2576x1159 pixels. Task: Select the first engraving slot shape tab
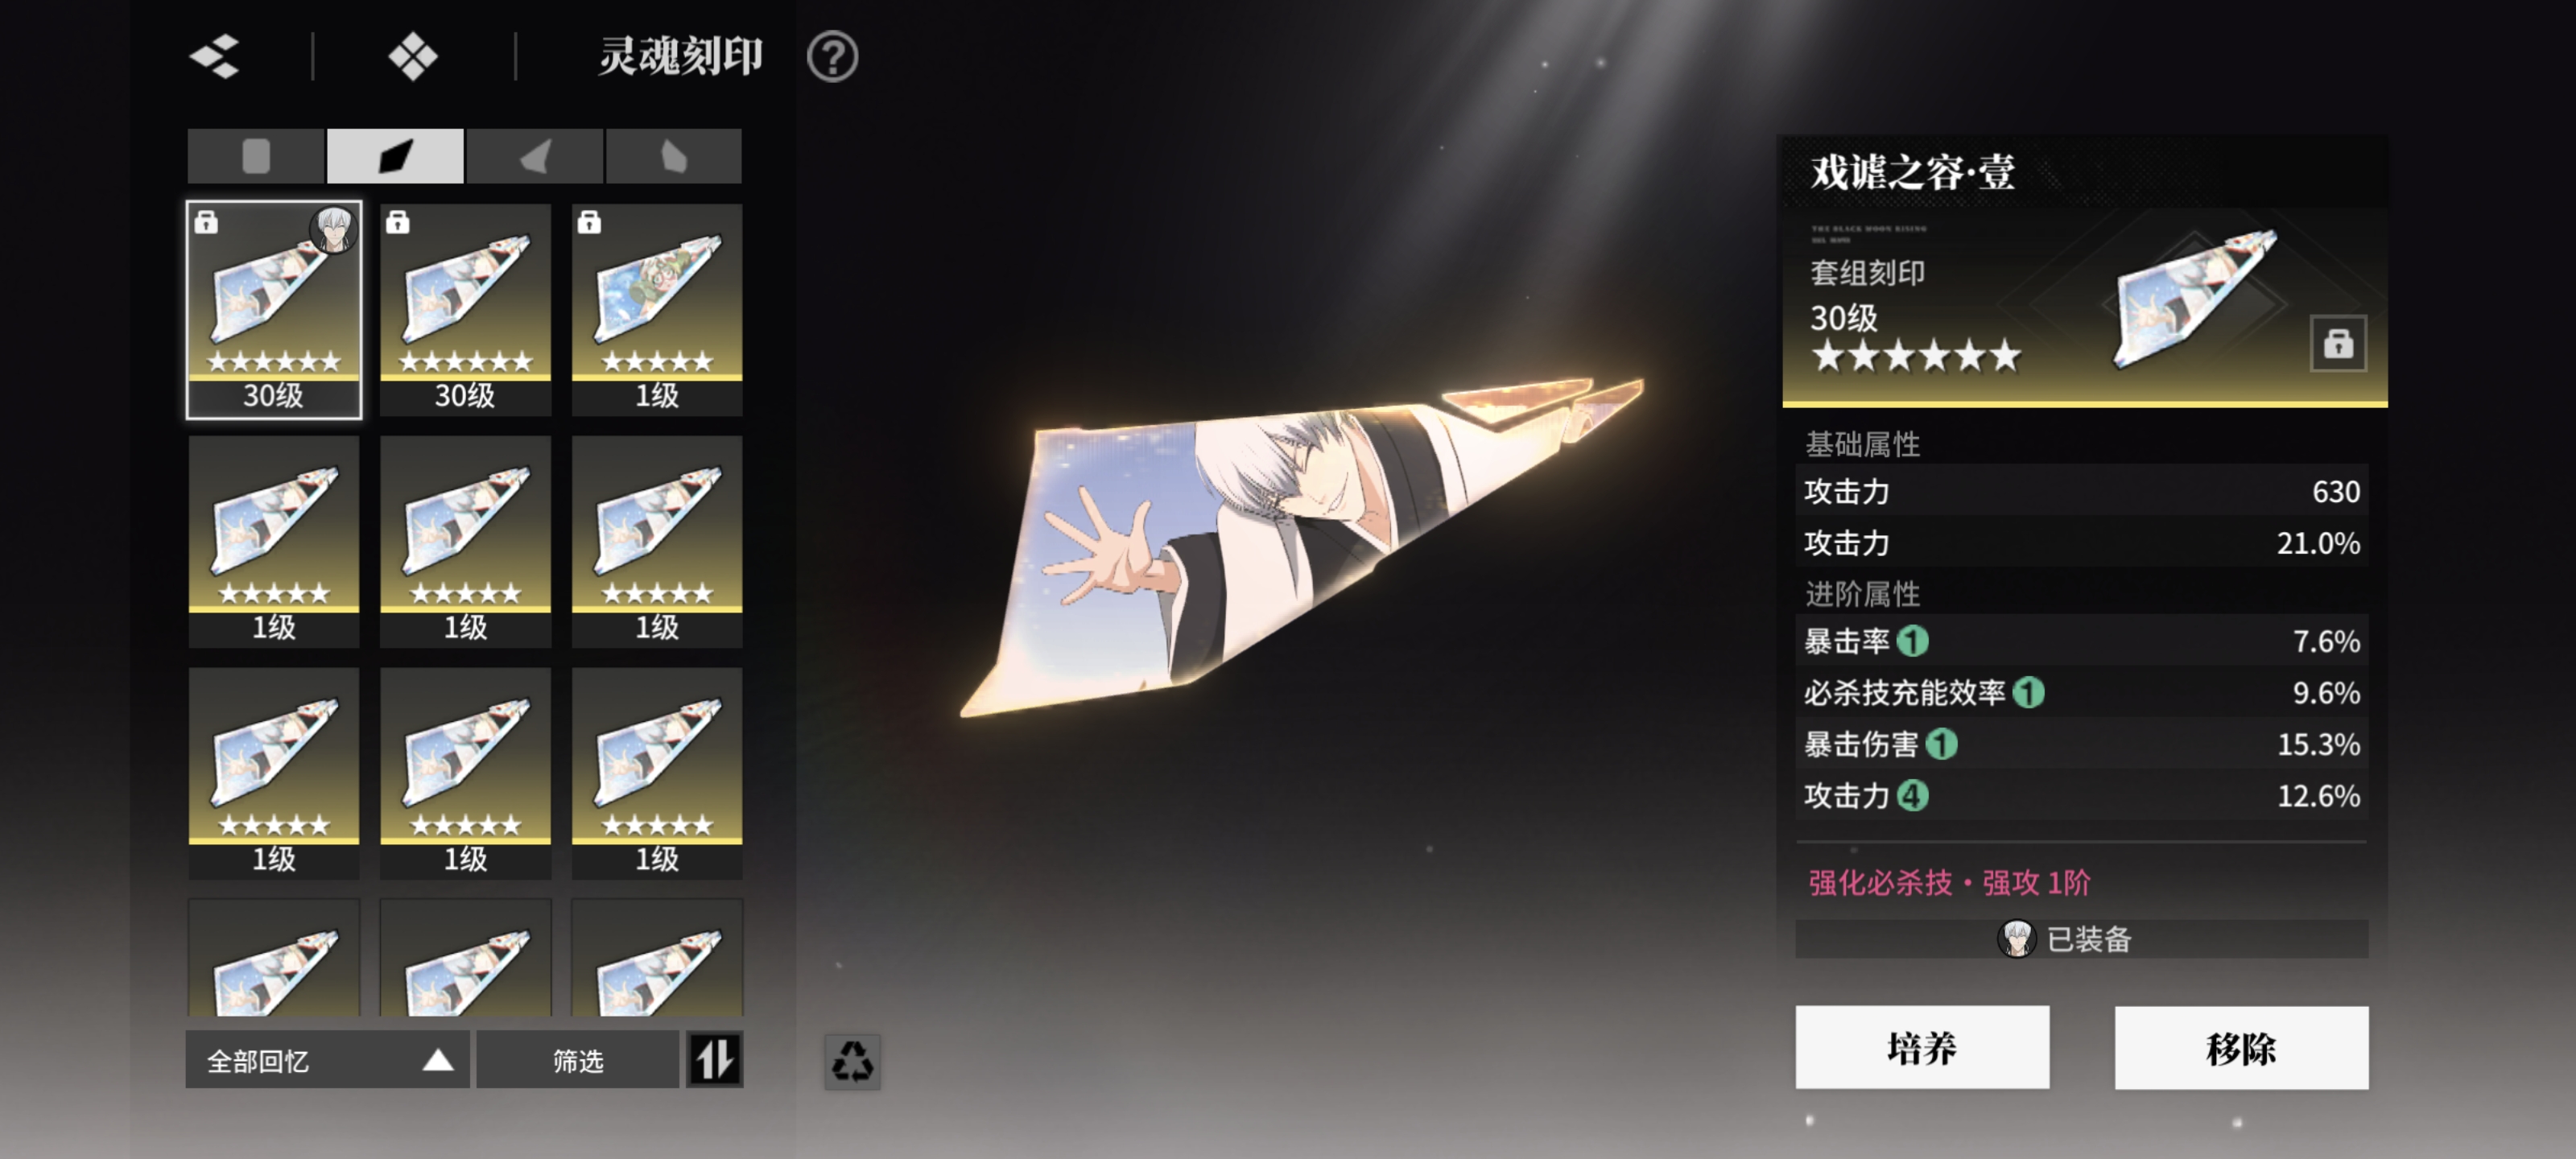click(256, 156)
